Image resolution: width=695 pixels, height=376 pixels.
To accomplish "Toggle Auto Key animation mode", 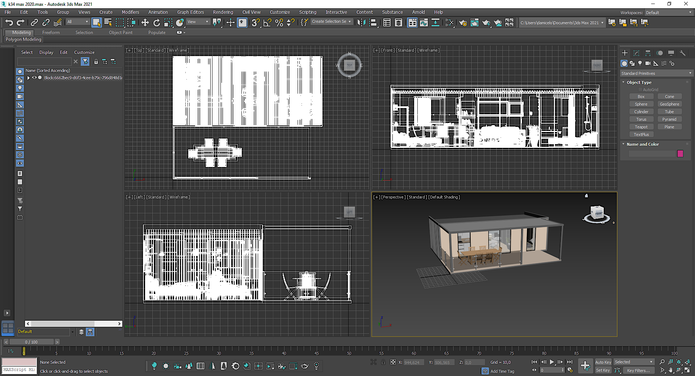I will 603,362.
